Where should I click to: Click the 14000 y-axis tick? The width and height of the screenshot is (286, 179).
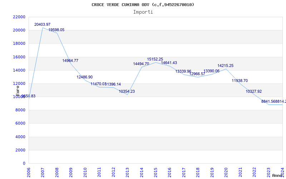click(19, 70)
